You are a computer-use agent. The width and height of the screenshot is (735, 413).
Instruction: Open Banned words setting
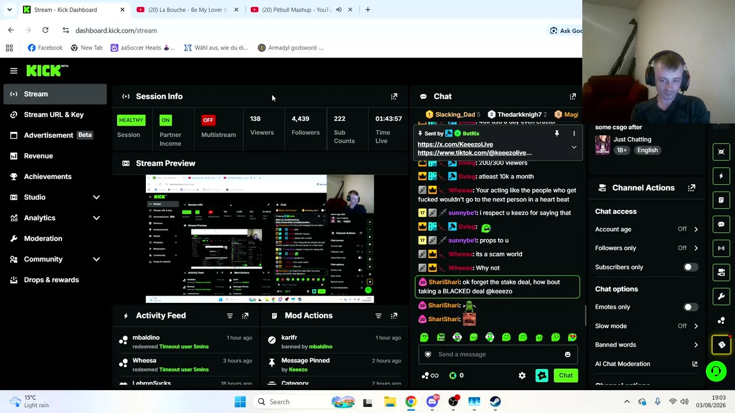(x=647, y=345)
